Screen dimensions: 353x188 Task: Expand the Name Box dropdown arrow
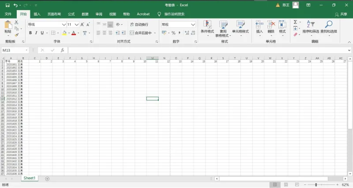[26, 50]
